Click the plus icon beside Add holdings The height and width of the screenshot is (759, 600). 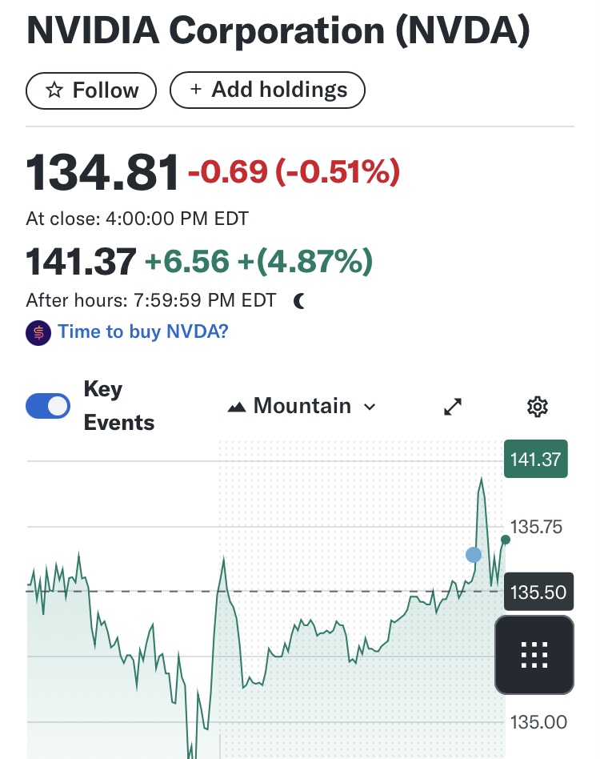[196, 90]
